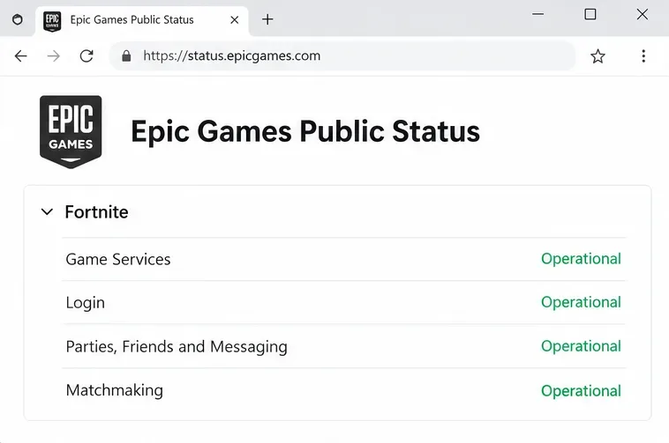Select the Game Services row label

click(x=118, y=259)
